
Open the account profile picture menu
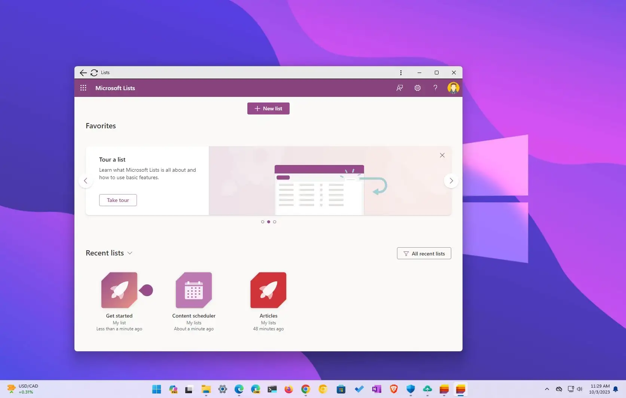(453, 88)
